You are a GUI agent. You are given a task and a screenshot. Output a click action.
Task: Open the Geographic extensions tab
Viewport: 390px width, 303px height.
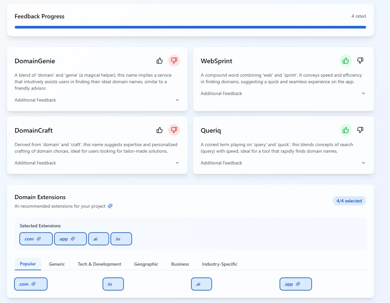tap(146, 264)
